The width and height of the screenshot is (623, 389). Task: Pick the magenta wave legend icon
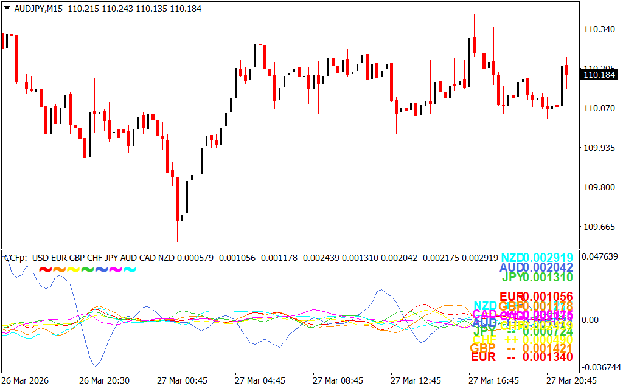point(115,269)
